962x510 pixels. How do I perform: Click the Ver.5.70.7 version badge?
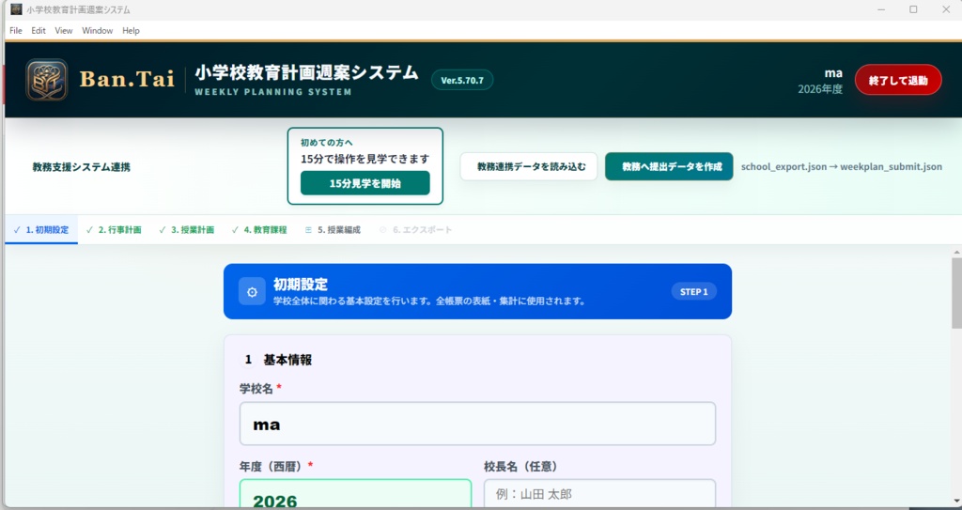[462, 81]
